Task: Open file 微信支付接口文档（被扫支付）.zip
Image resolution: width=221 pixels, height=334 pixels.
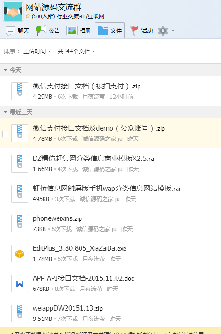Action: 87,86
